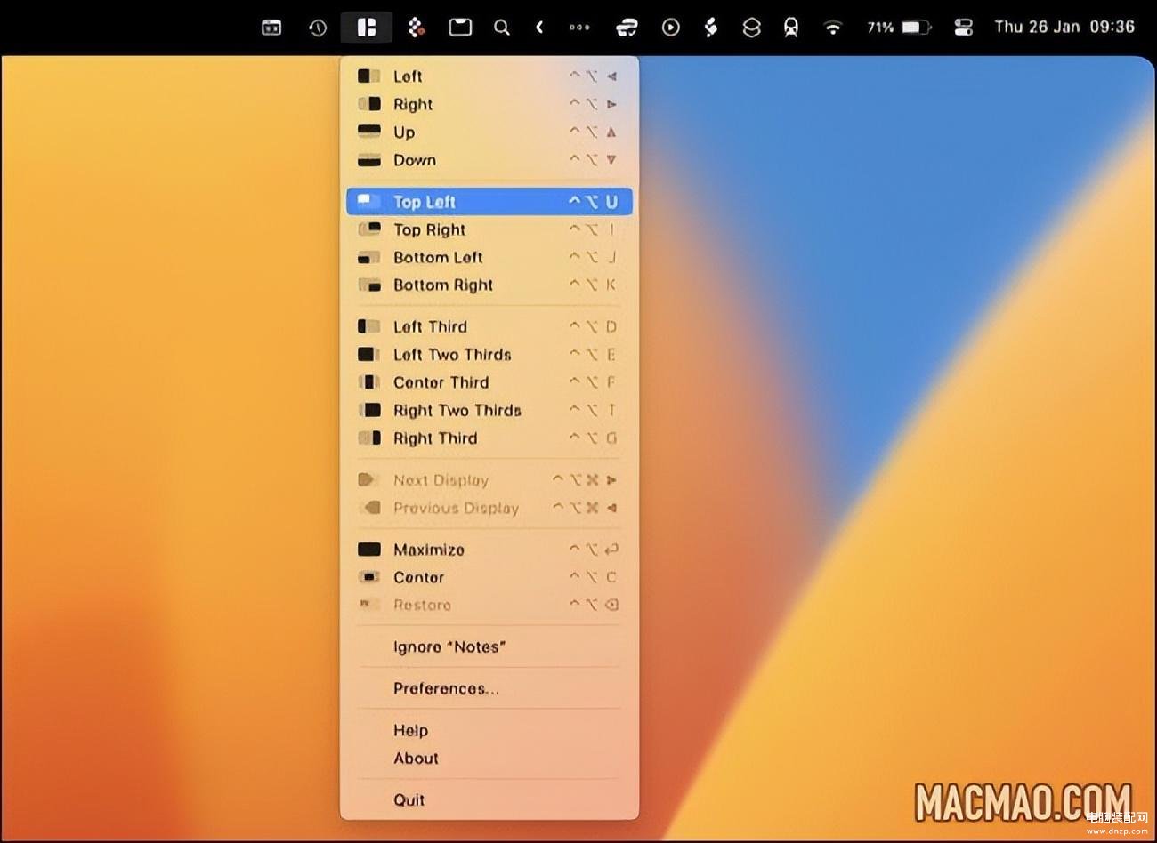Click the calendar icon in menu bar
Viewport: 1157px width, 843px height.
point(271,28)
